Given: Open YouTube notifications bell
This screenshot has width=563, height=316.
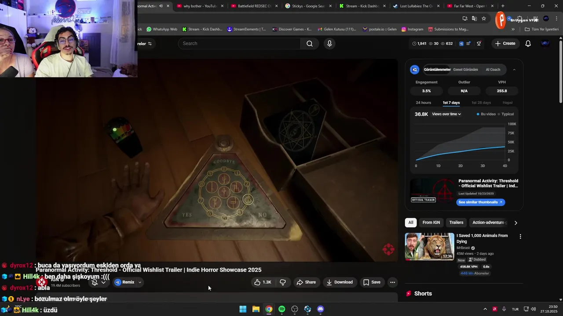Looking at the screenshot, I should coord(528,43).
